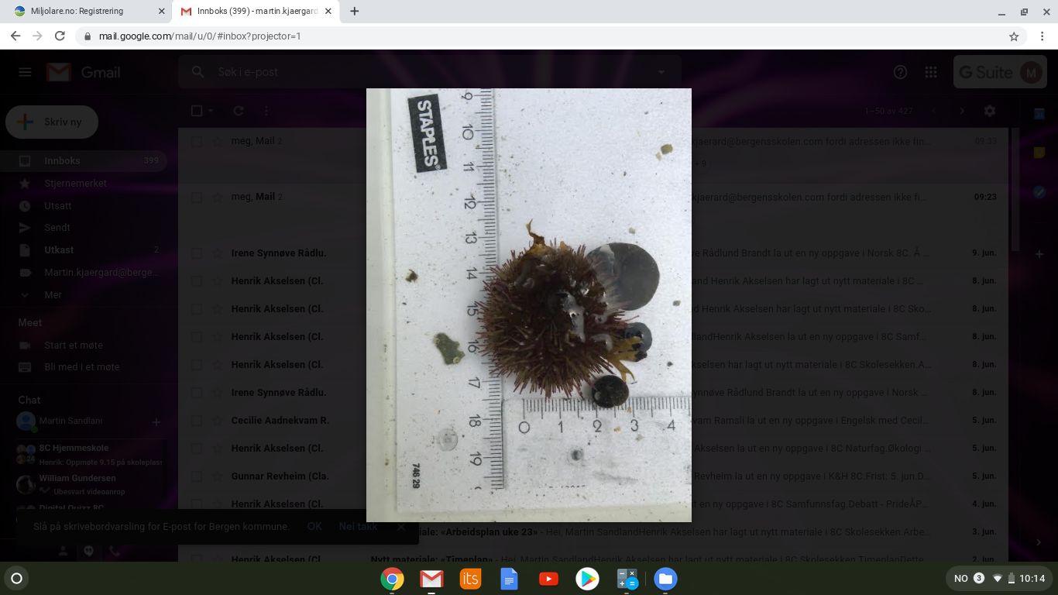Show search options dropdown arrow
Screen dimensions: 1058x595
click(x=661, y=72)
